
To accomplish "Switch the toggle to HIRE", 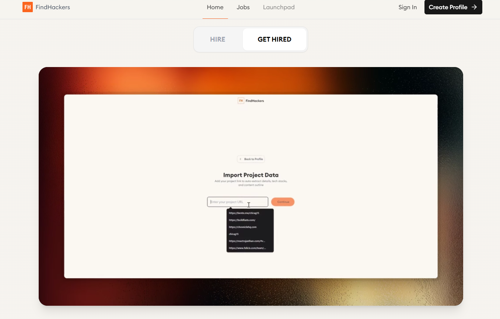I will 218,39.
